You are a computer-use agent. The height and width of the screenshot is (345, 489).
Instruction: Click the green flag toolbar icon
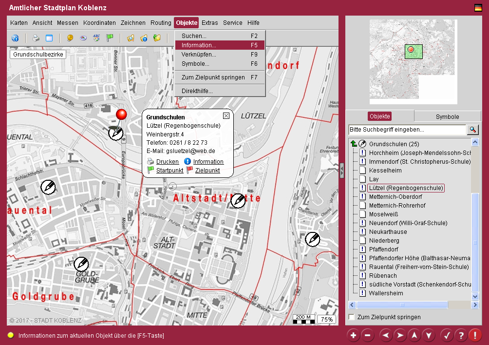[110, 38]
